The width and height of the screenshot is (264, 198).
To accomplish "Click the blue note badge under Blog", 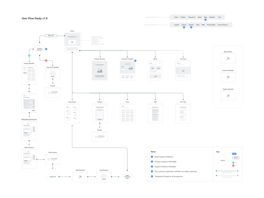I will coord(205,20).
